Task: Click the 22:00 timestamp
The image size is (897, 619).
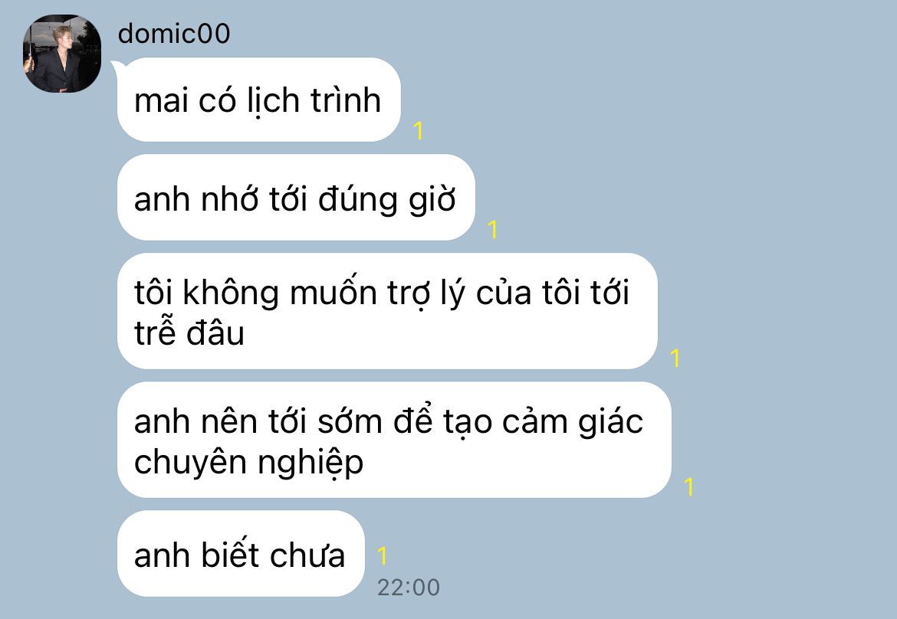Action: 409,588
